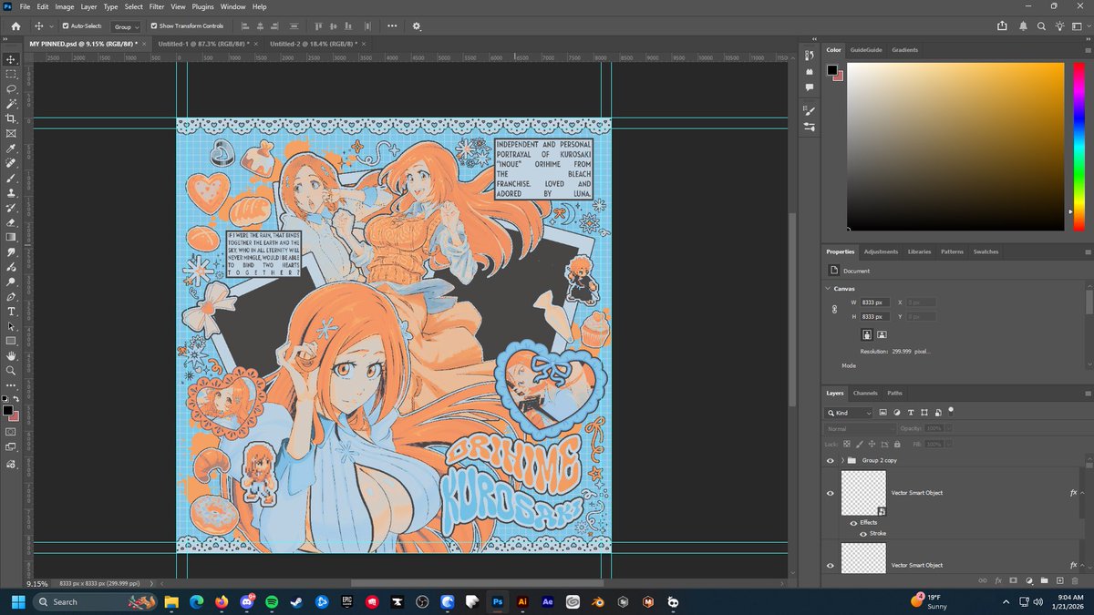Collapse the Canvas section in Properties
Viewport: 1094px width, 615px height.
click(x=828, y=288)
